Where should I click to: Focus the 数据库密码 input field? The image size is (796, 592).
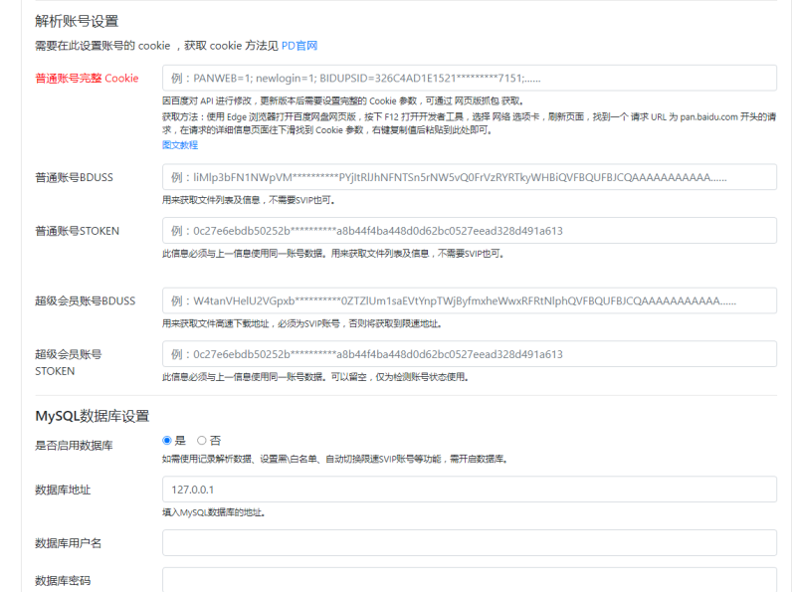[x=469, y=580]
